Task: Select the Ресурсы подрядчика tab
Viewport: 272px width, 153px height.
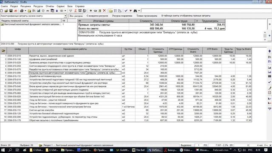Action: [122, 16]
